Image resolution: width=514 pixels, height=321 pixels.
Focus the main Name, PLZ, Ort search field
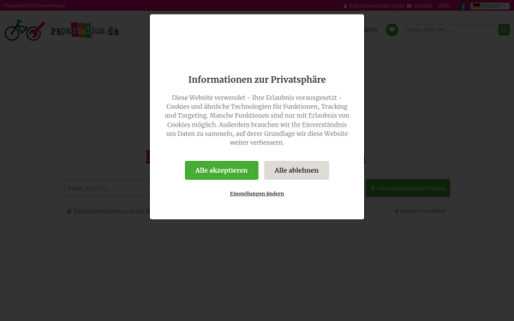pos(107,188)
